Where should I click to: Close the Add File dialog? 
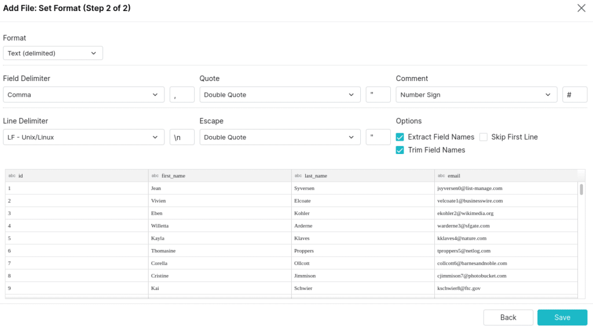coord(581,8)
